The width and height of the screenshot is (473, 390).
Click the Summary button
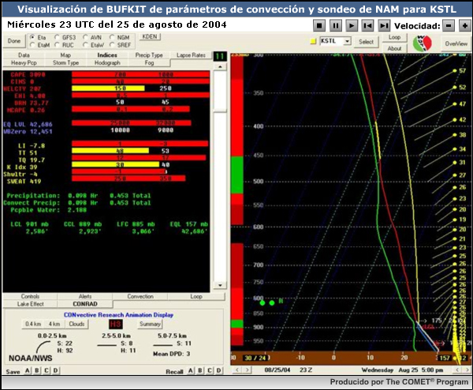150,324
